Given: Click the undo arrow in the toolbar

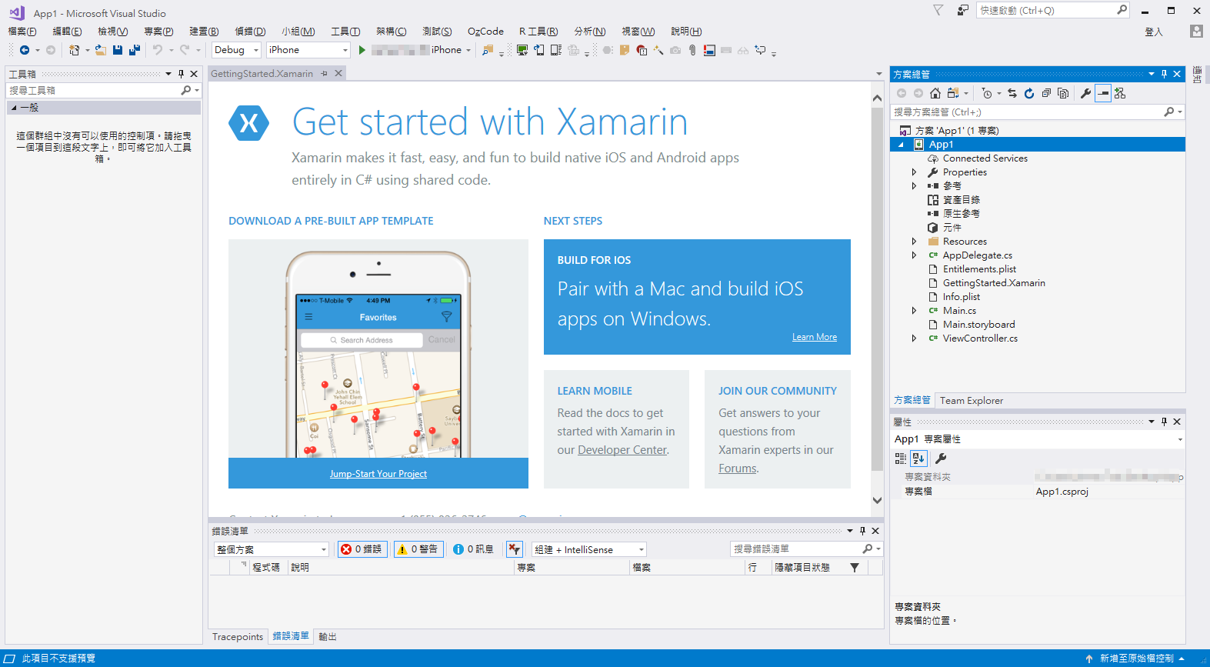Looking at the screenshot, I should coord(157,50).
